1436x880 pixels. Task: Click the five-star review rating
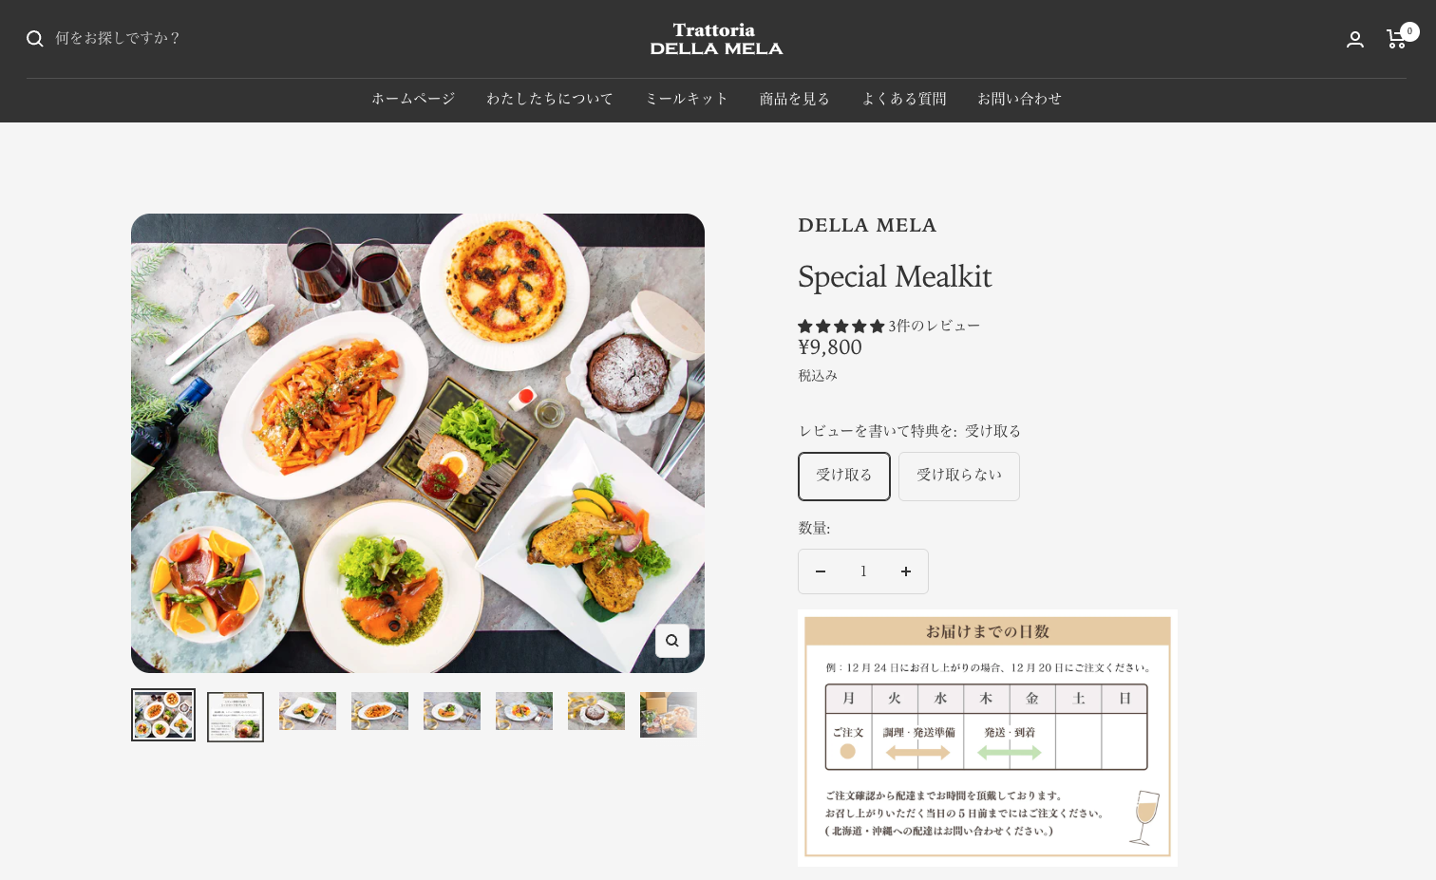[841, 326]
